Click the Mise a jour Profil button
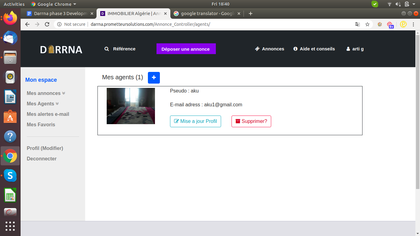The width and height of the screenshot is (420, 236). coord(196,121)
